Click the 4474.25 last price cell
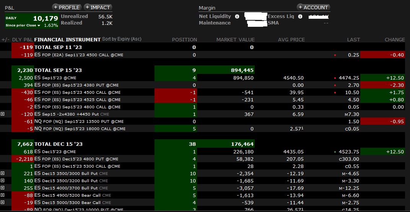This screenshot has width=410, height=212. coord(349,78)
